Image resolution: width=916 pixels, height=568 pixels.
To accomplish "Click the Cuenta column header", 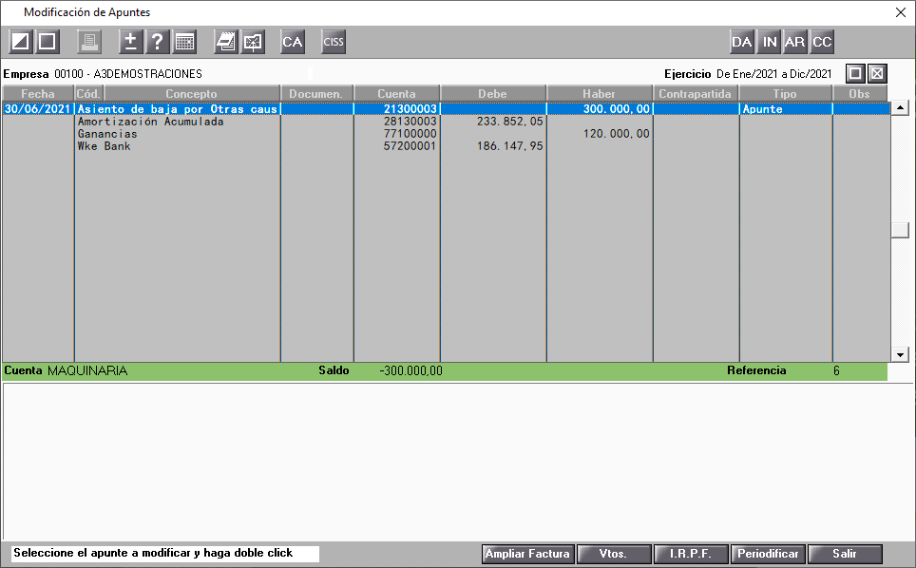I will click(396, 93).
